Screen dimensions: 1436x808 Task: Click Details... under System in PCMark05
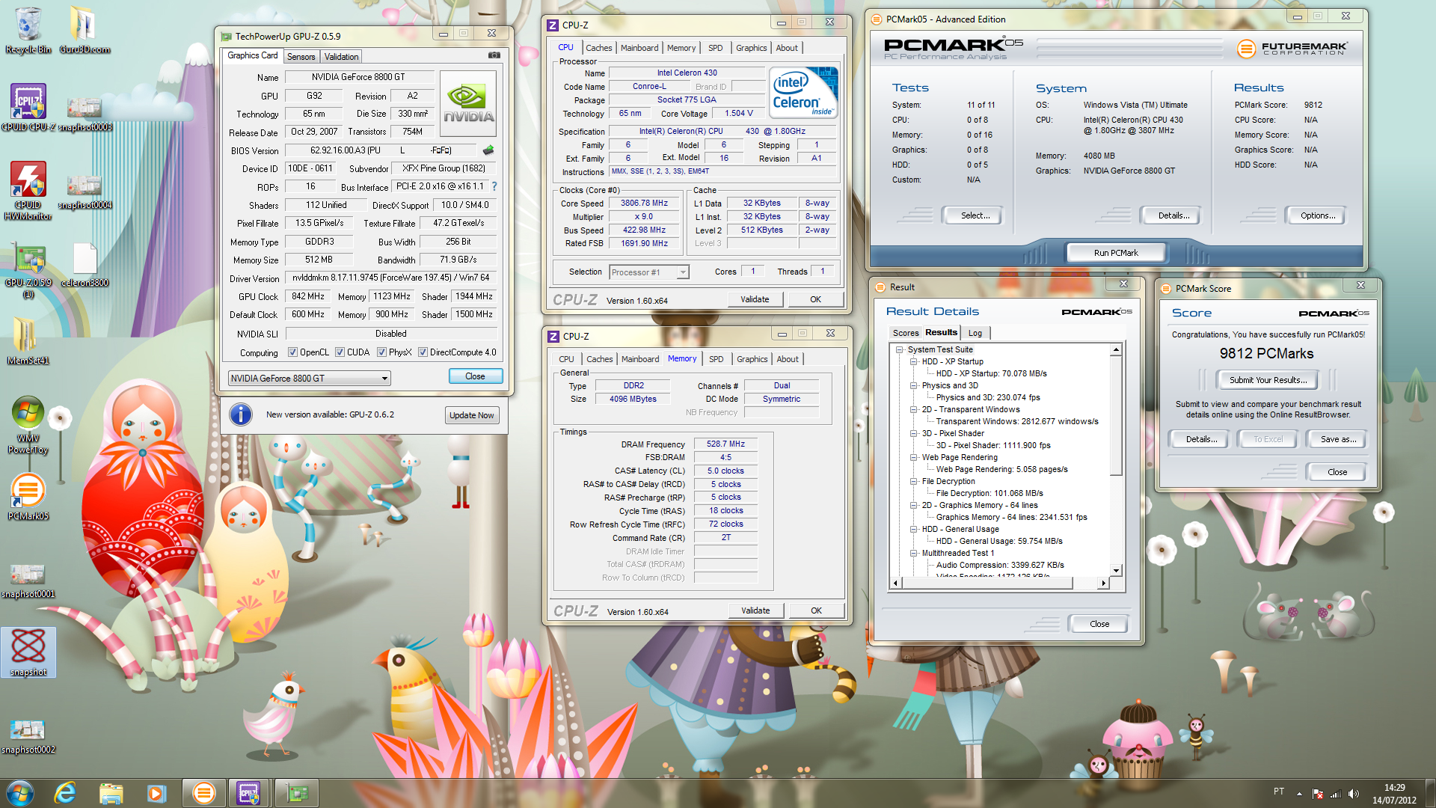tap(1173, 215)
